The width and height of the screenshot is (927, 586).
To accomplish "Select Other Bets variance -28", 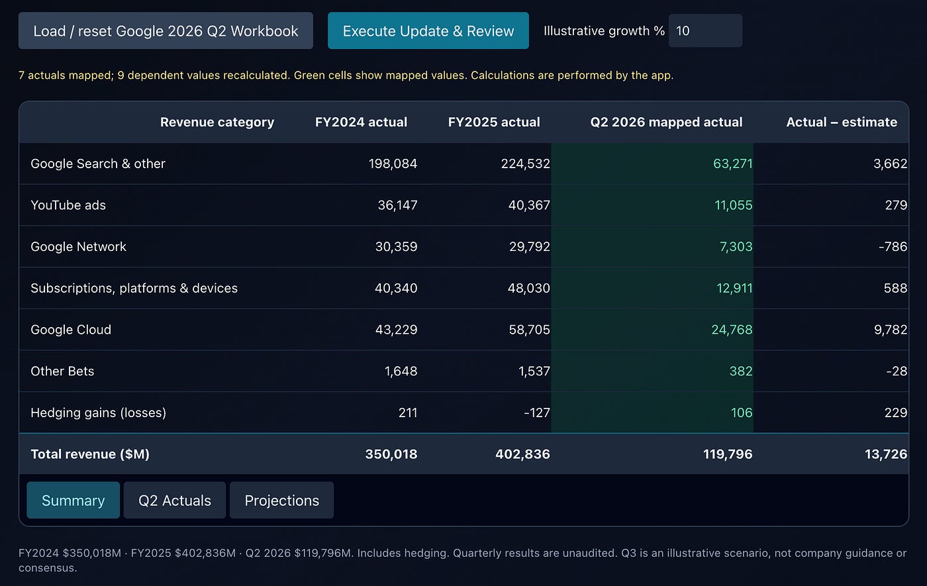I will [x=897, y=371].
